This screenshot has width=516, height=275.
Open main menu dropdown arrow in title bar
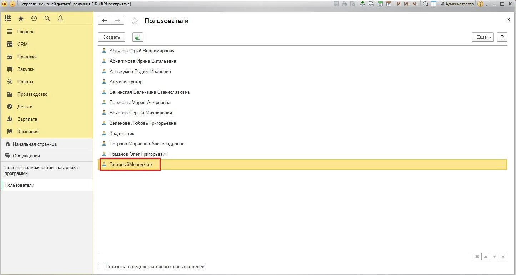pyautogui.click(x=12, y=4)
